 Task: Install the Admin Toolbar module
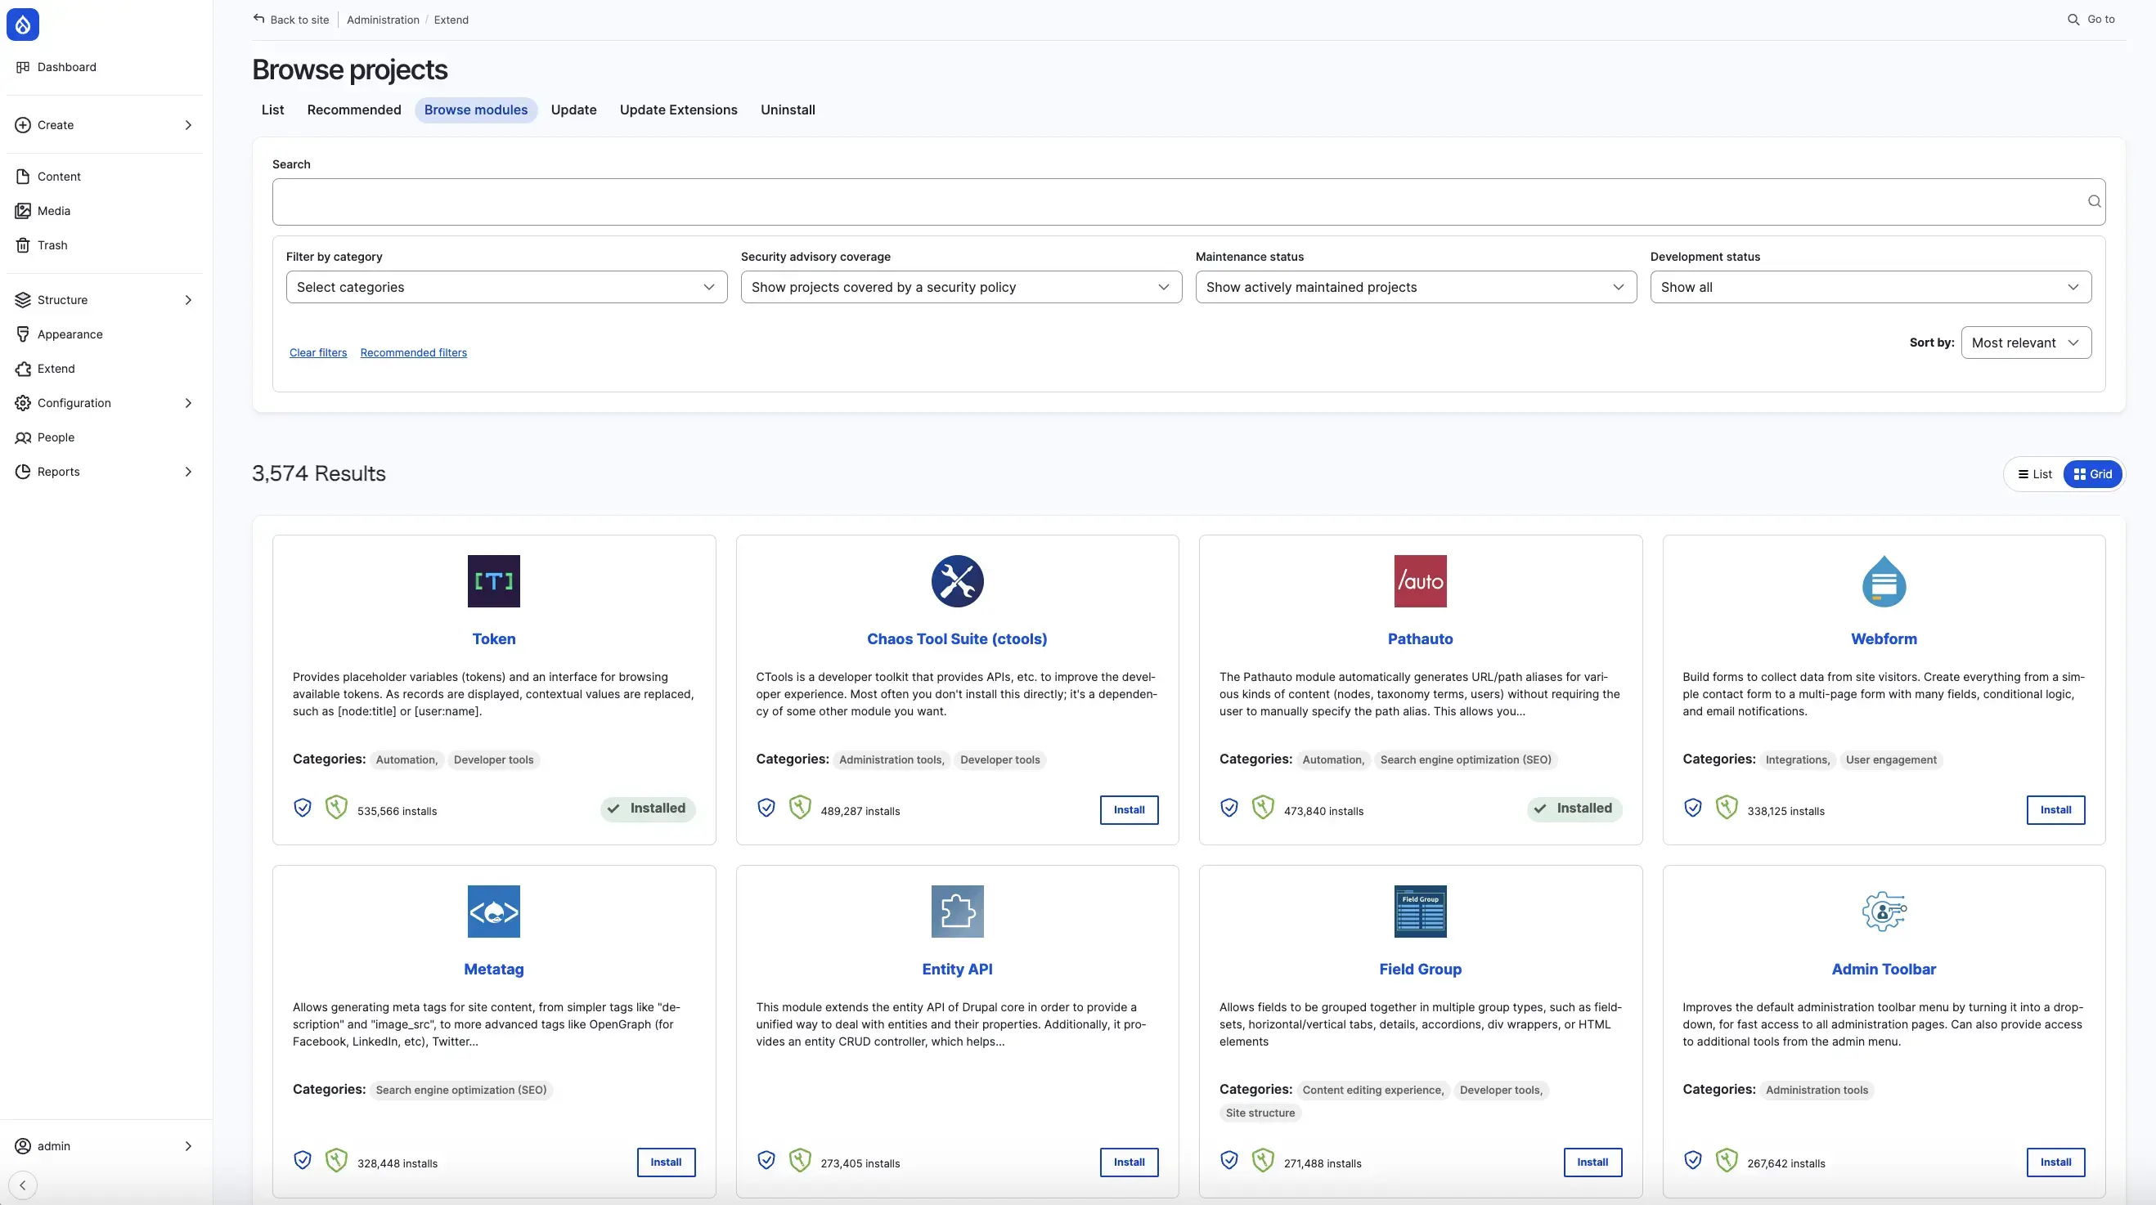point(2055,1162)
